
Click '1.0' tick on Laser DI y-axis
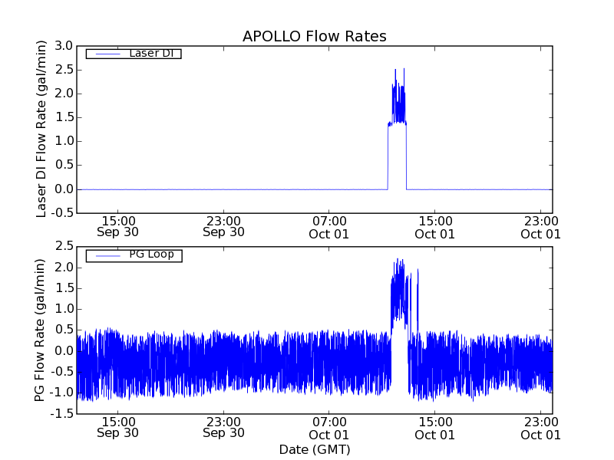pos(64,141)
